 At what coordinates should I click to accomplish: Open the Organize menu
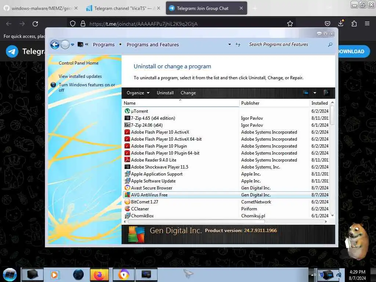pos(138,93)
